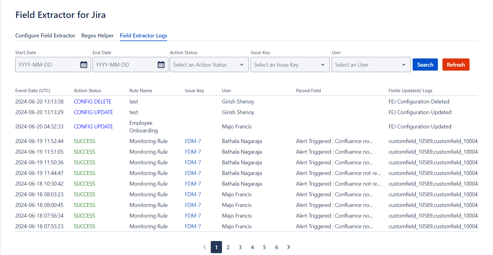Go to previous page arrow in pagination
The height and width of the screenshot is (255, 493).
[205, 247]
